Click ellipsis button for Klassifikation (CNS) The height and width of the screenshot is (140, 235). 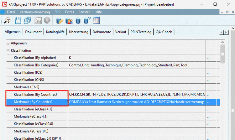(208, 80)
